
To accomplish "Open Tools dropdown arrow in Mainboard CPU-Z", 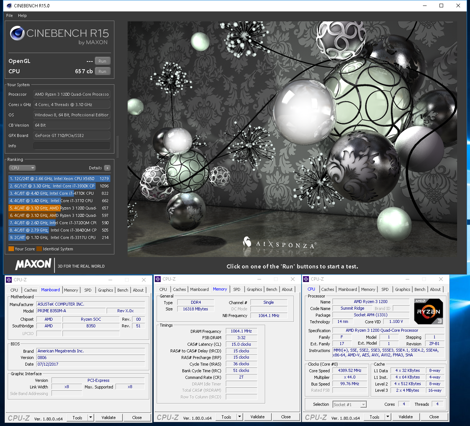I will click(90, 418).
